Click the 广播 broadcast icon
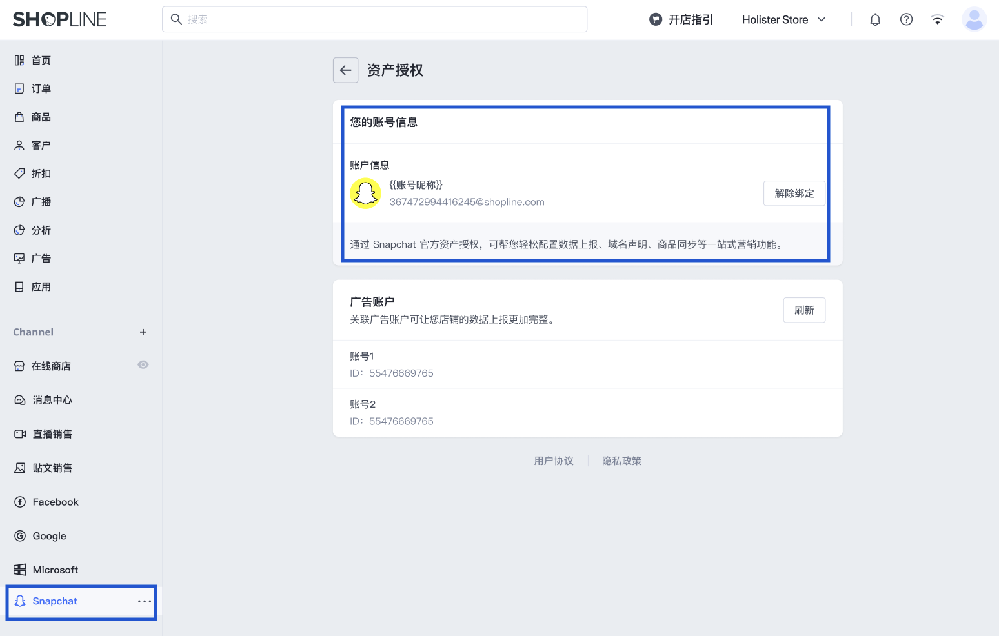The height and width of the screenshot is (636, 999). (x=19, y=202)
